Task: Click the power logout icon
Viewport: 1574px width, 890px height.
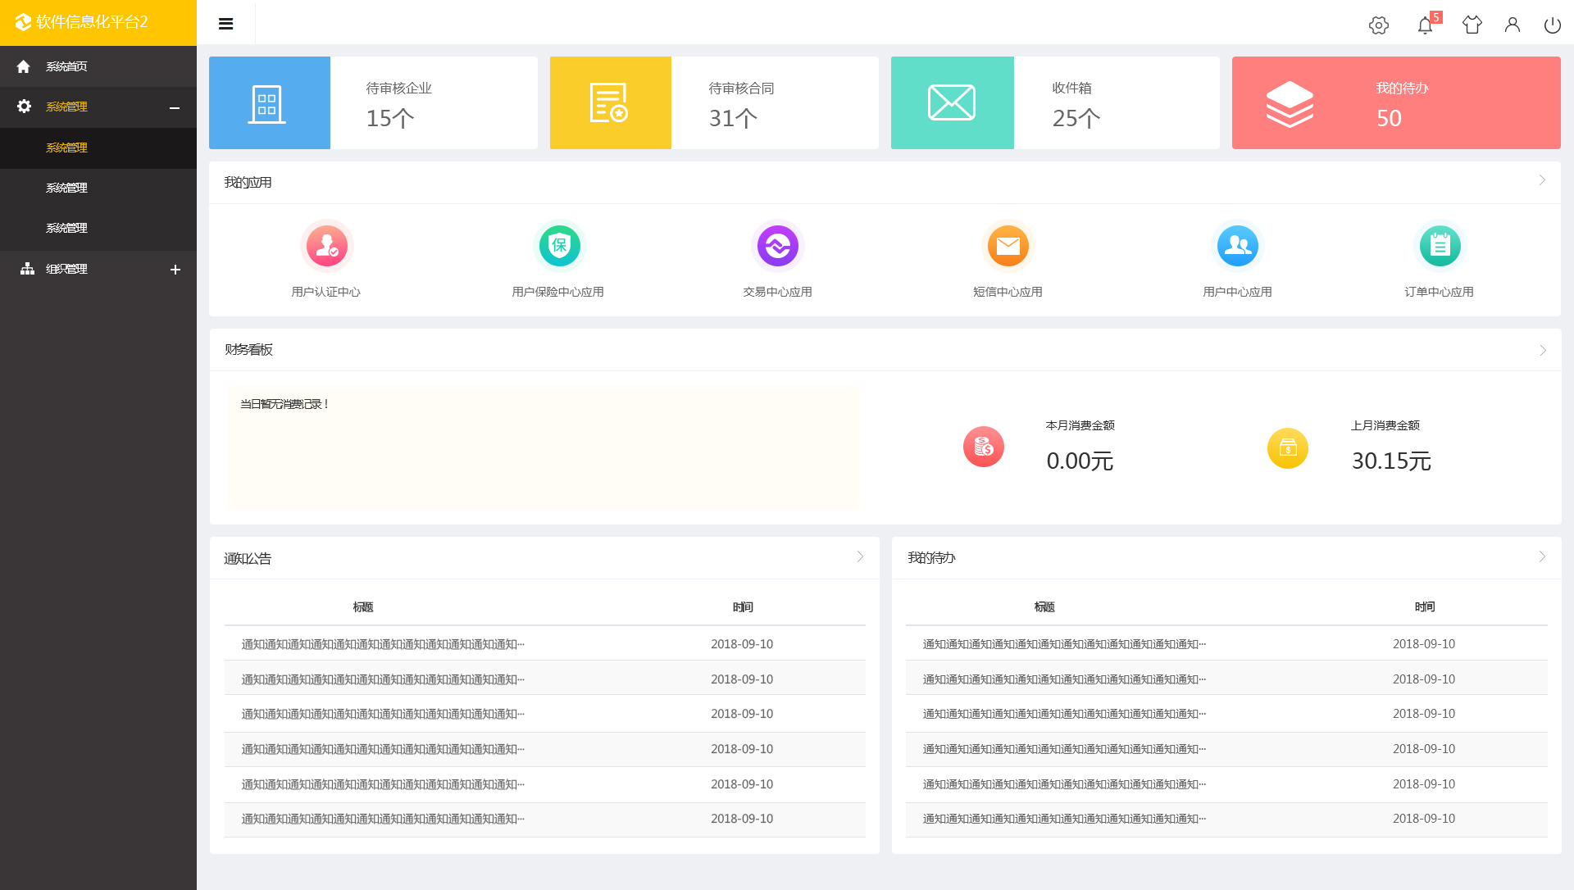Action: pos(1552,25)
